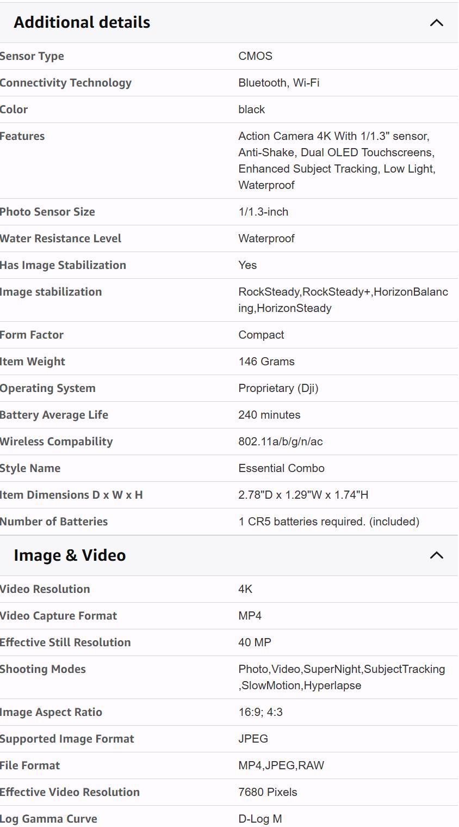Click the Item Dimensions D x W x H label
The height and width of the screenshot is (827, 459).
71,495
